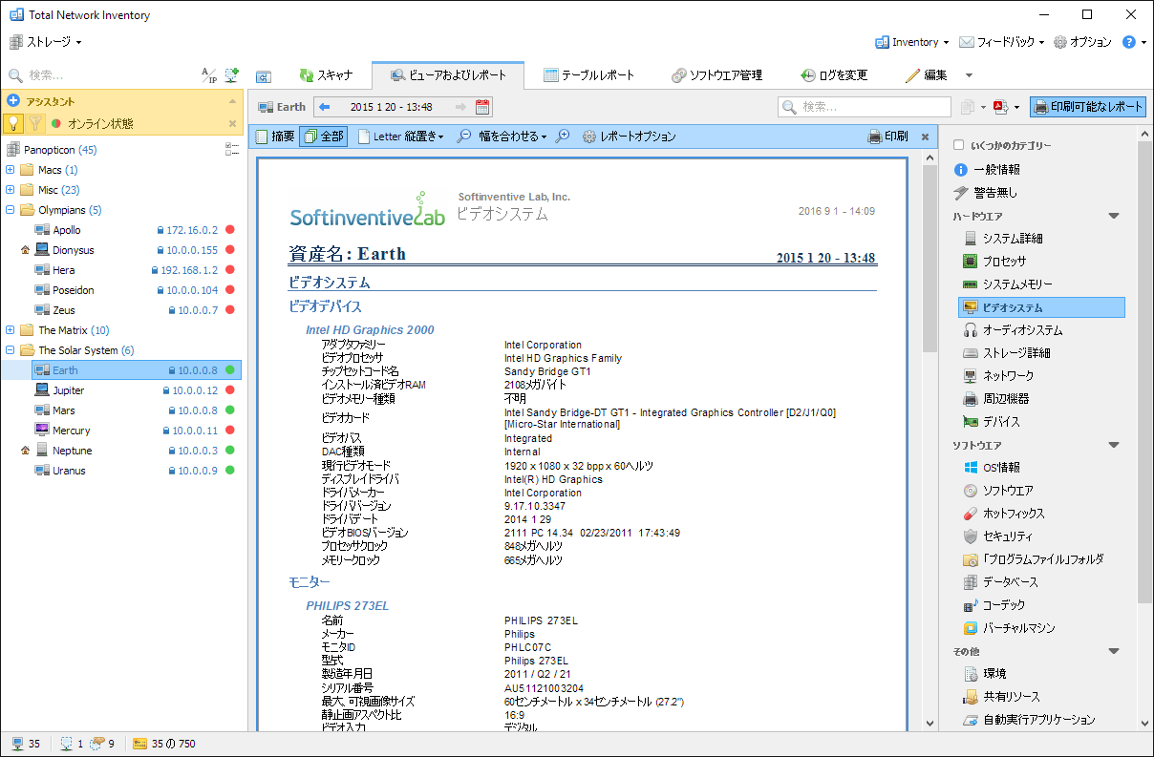Viewport: 1154px width, 757px height.
Task: Select オーディオシステム category
Action: (x=1021, y=330)
